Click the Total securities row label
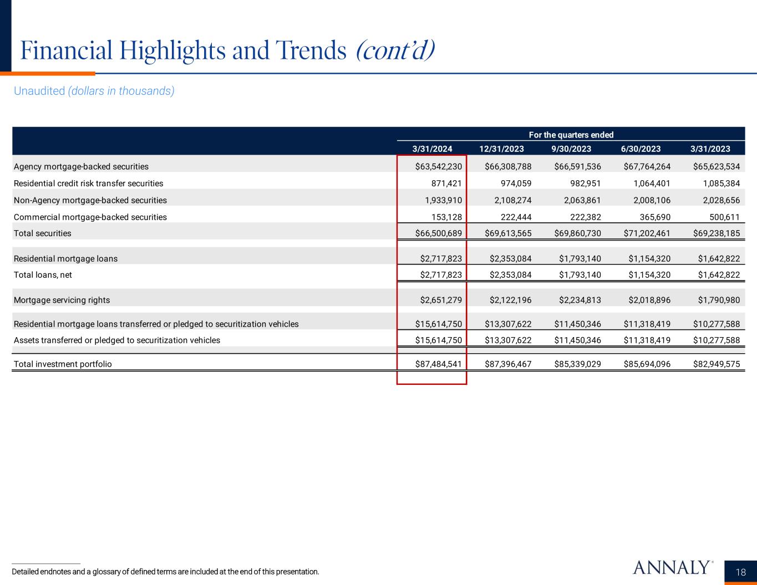Image resolution: width=757 pixels, height=585 pixels. click(42, 233)
